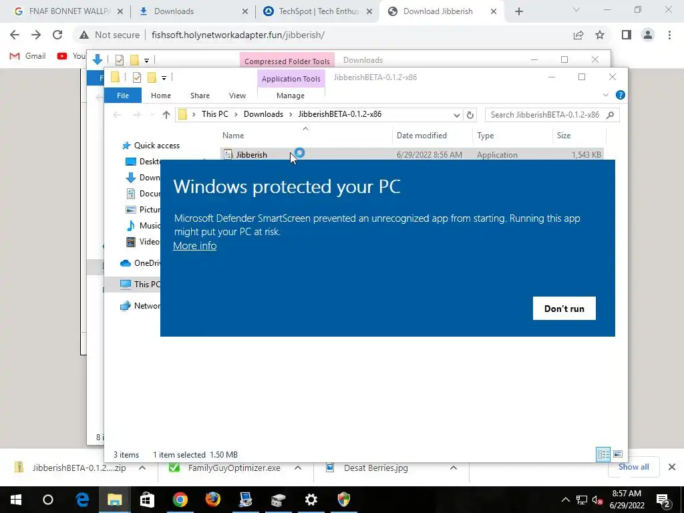The image size is (684, 513).
Task: Click Not secure site info warning
Action: [110, 35]
